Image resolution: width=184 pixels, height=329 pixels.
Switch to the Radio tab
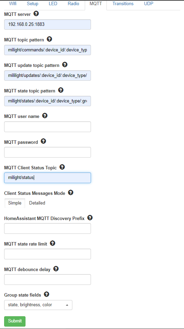point(73,4)
